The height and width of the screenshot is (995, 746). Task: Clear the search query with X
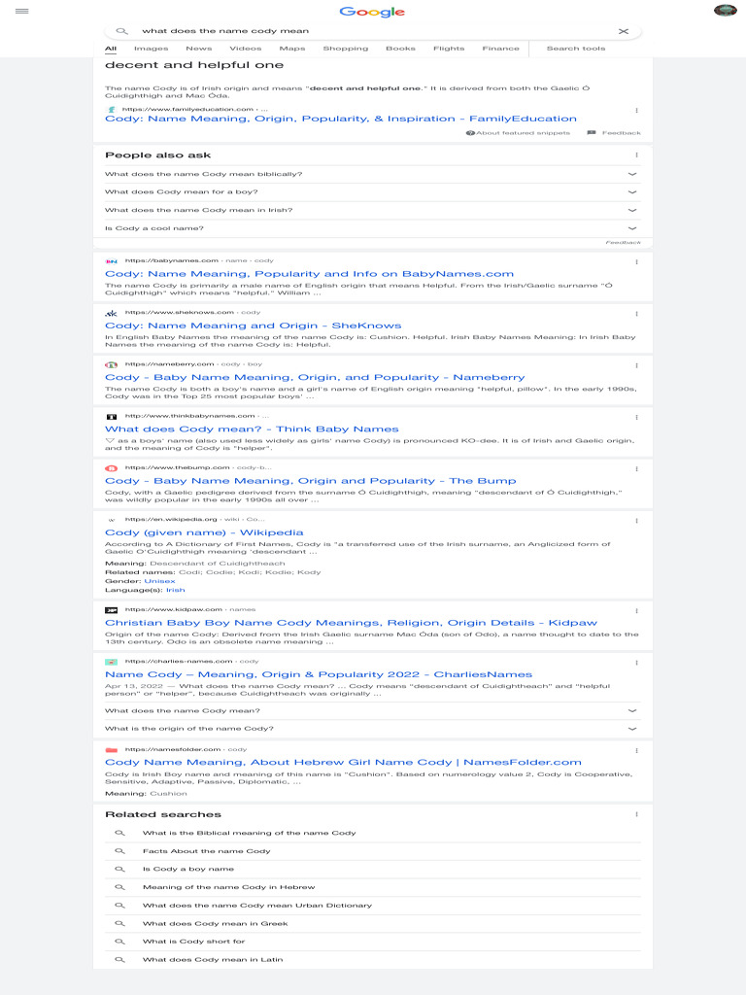click(x=624, y=31)
